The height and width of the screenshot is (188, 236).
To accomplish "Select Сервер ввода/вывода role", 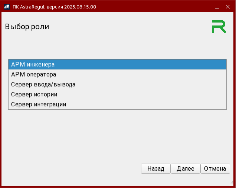I will click(x=117, y=84).
